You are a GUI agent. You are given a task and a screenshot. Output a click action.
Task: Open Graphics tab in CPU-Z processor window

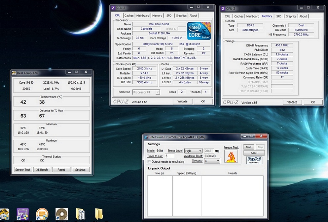pyautogui.click(x=181, y=15)
